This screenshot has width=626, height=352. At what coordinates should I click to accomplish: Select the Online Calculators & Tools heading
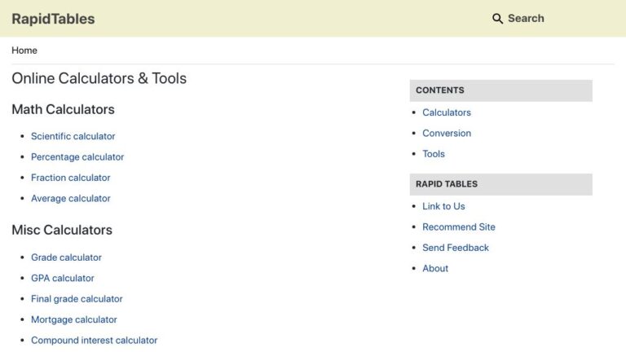(x=99, y=78)
